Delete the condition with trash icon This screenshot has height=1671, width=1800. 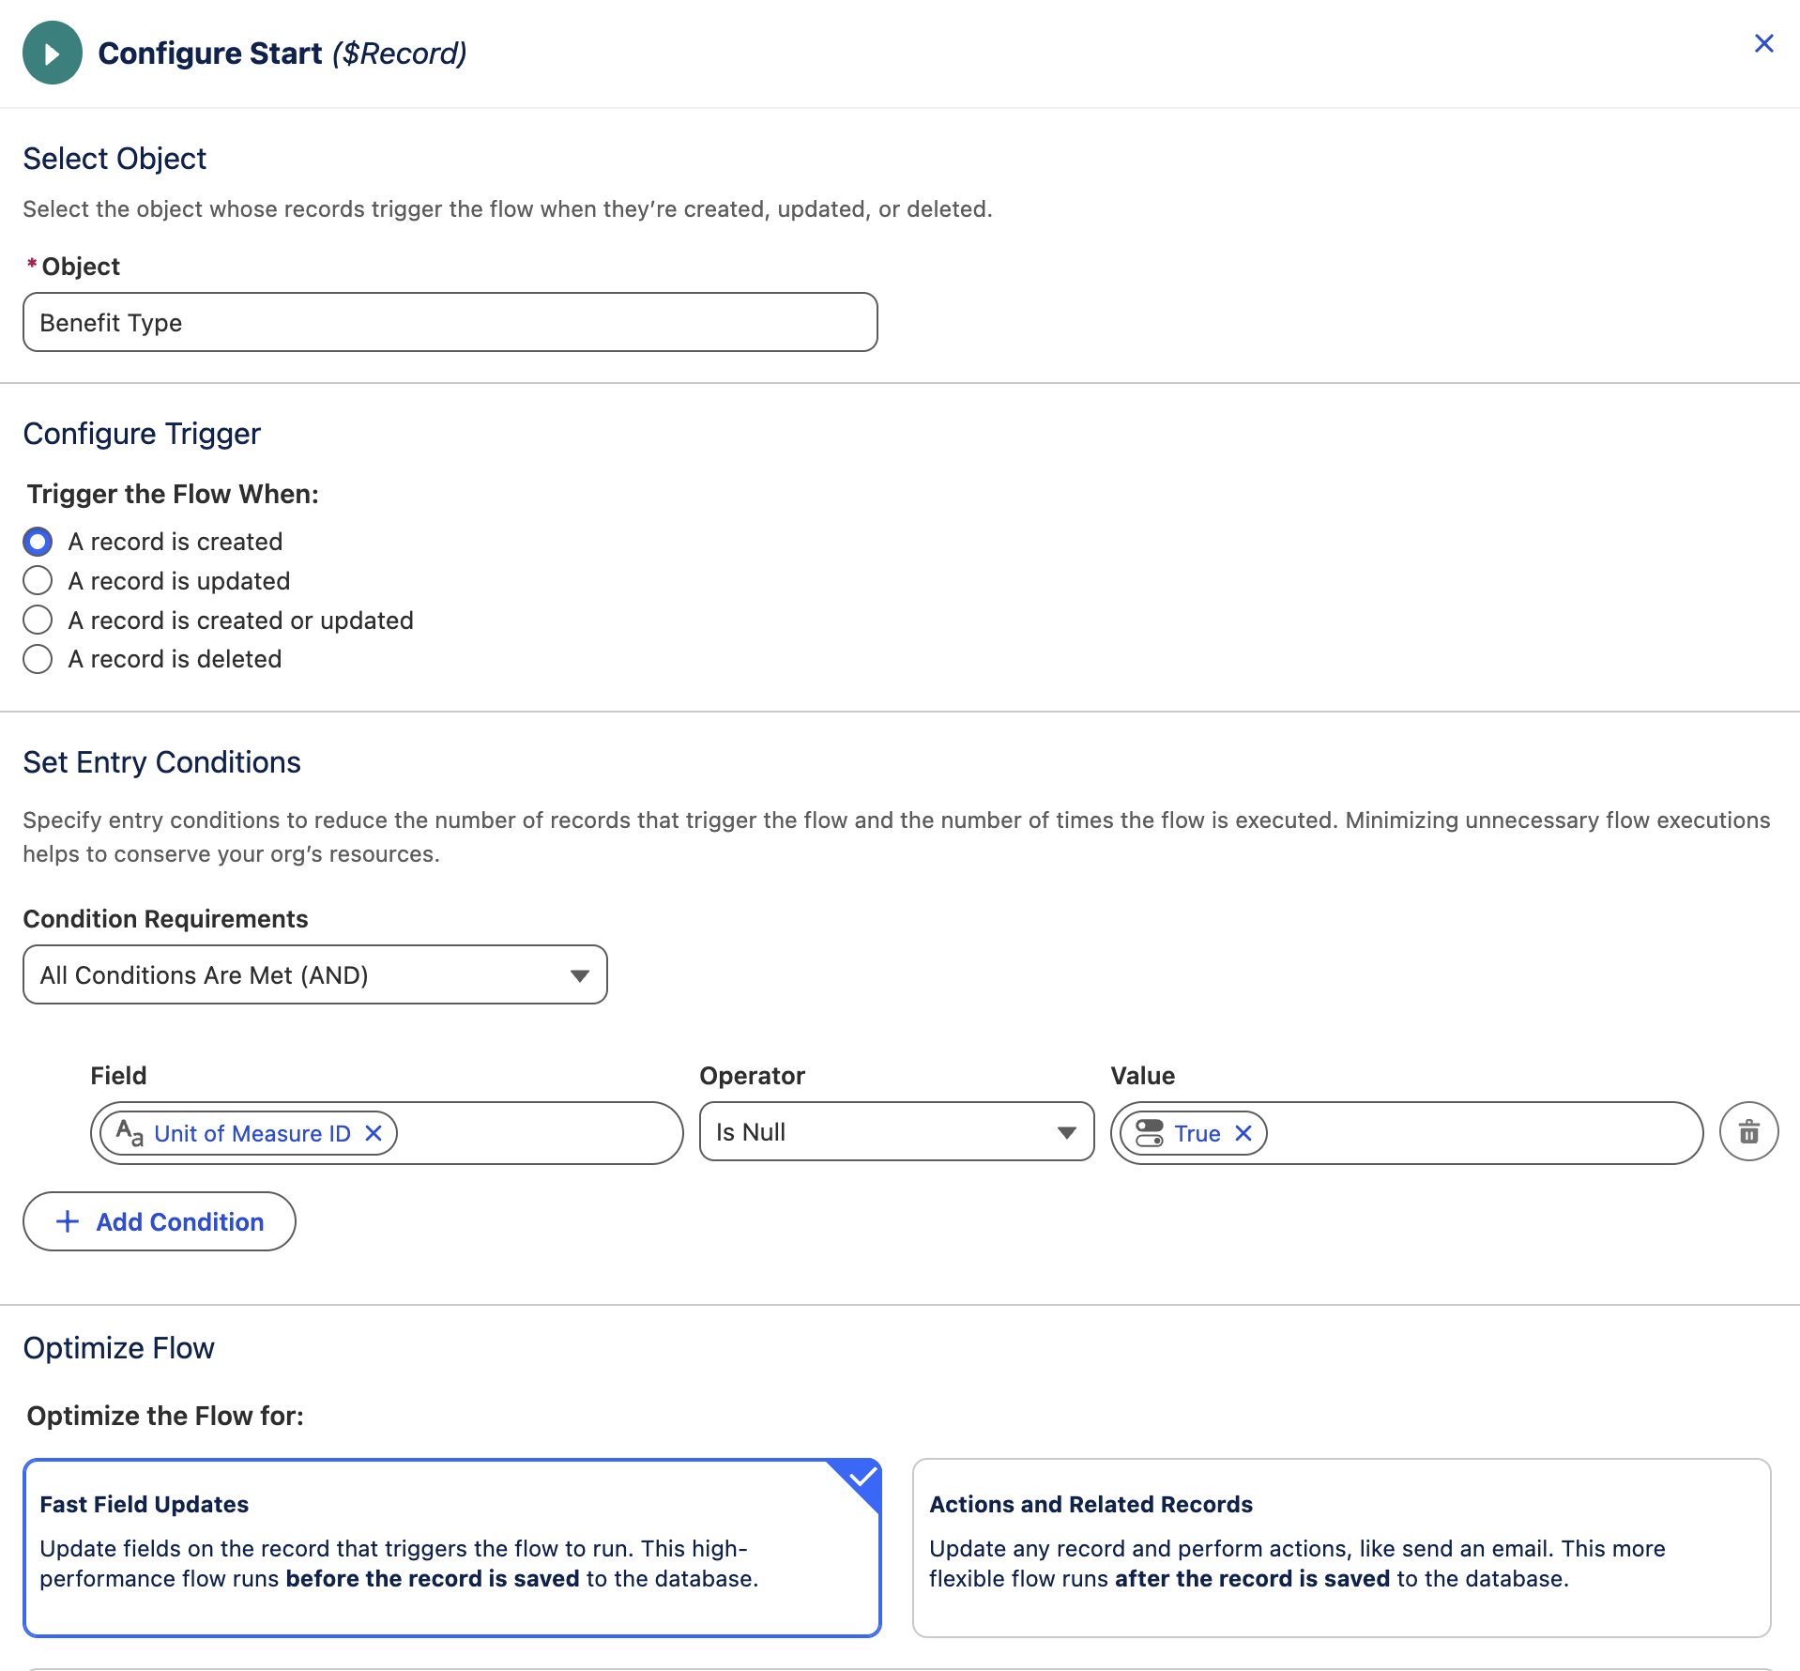(1749, 1132)
